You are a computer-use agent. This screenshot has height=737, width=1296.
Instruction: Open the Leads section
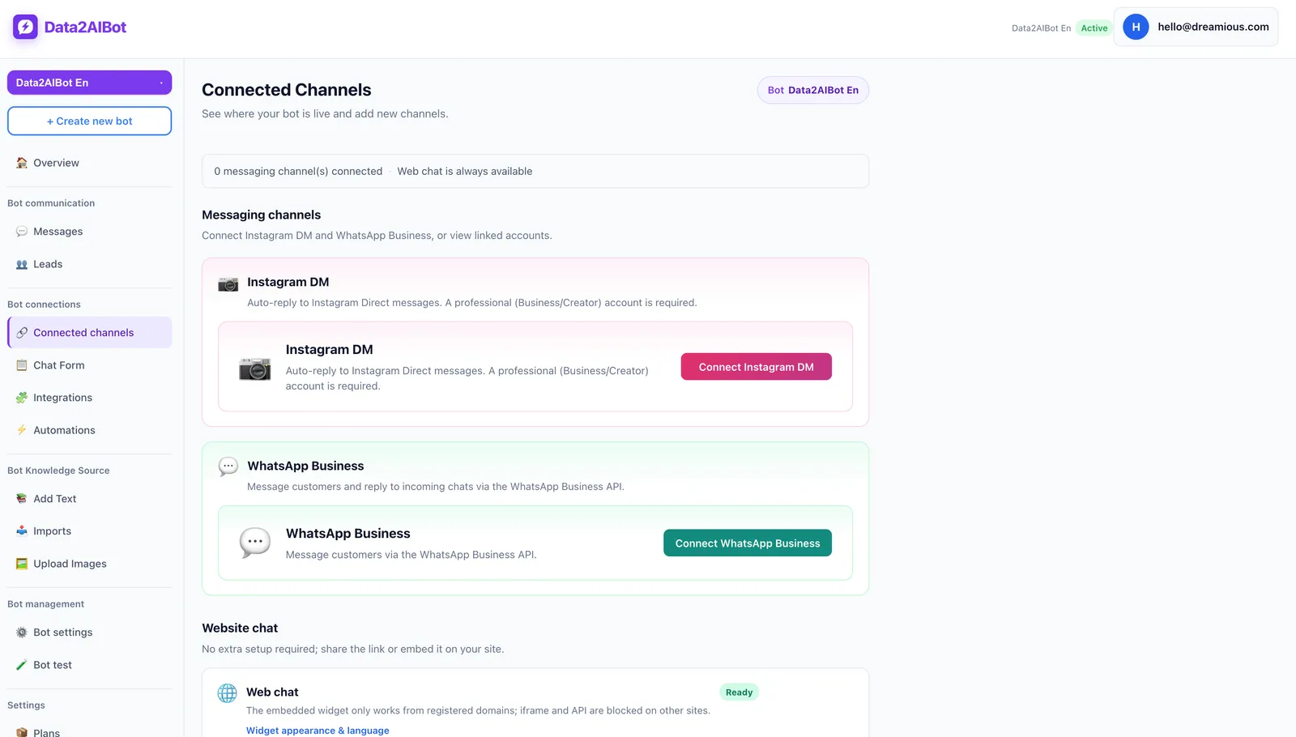tap(89, 264)
